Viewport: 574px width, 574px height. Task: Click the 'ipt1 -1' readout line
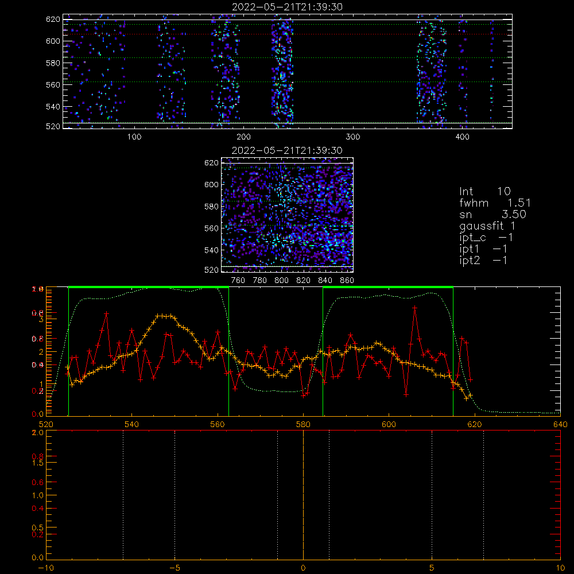(x=483, y=249)
